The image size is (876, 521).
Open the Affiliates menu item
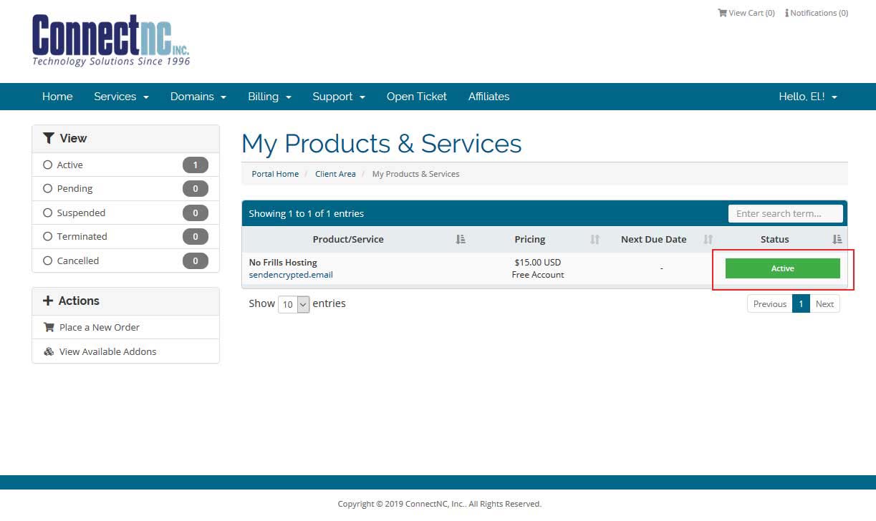pos(488,97)
